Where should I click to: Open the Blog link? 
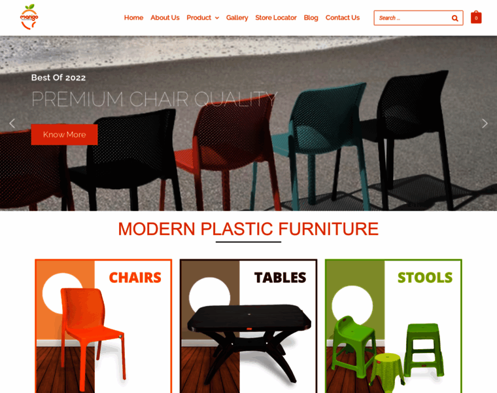(311, 18)
